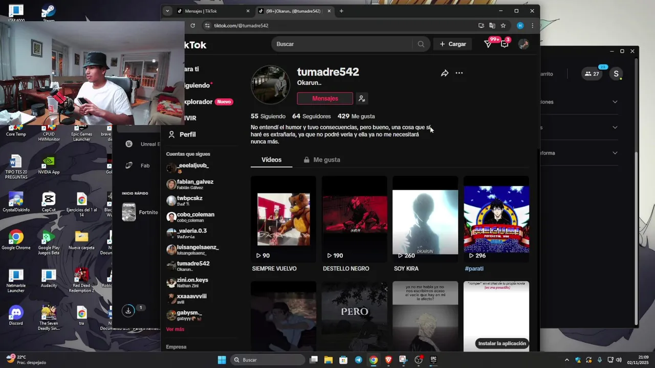Open Epic launcher friends icon showing 27
The image size is (655, 368).
click(x=593, y=74)
